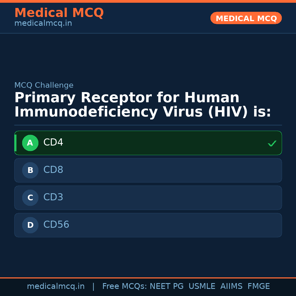
Task: Click the USMLE footer text
Action: pyautogui.click(x=202, y=286)
